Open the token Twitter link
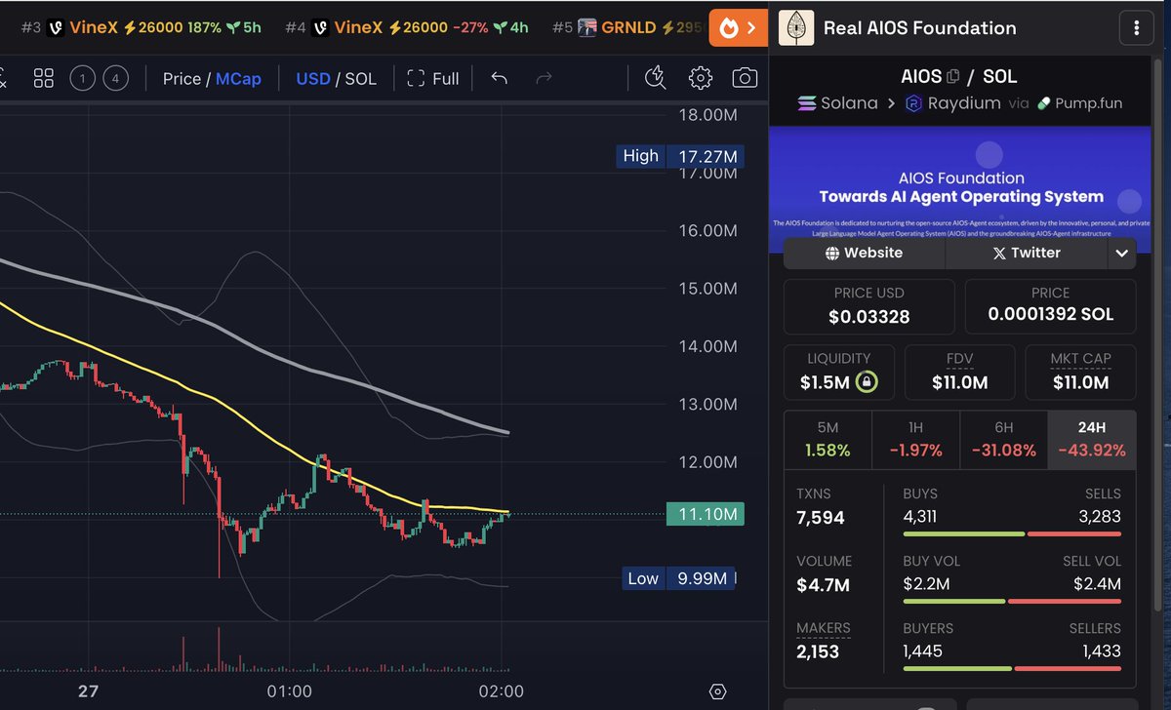 pos(1026,253)
